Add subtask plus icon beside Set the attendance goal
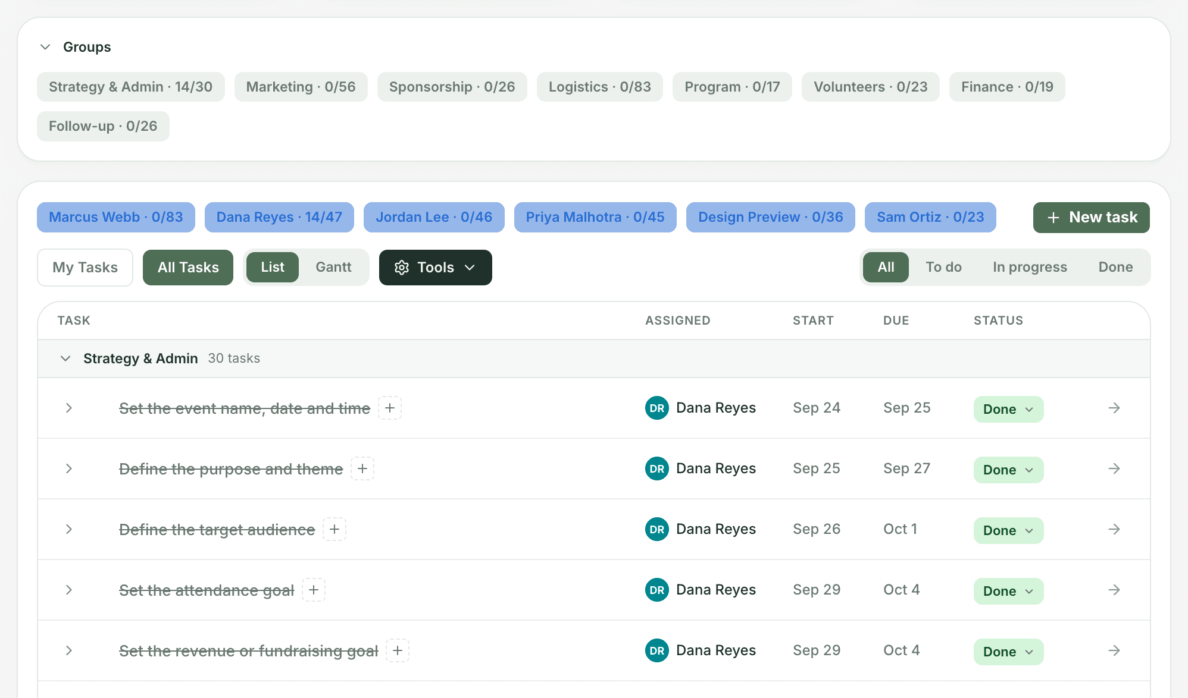Screen dimensions: 1188x698 click(314, 590)
